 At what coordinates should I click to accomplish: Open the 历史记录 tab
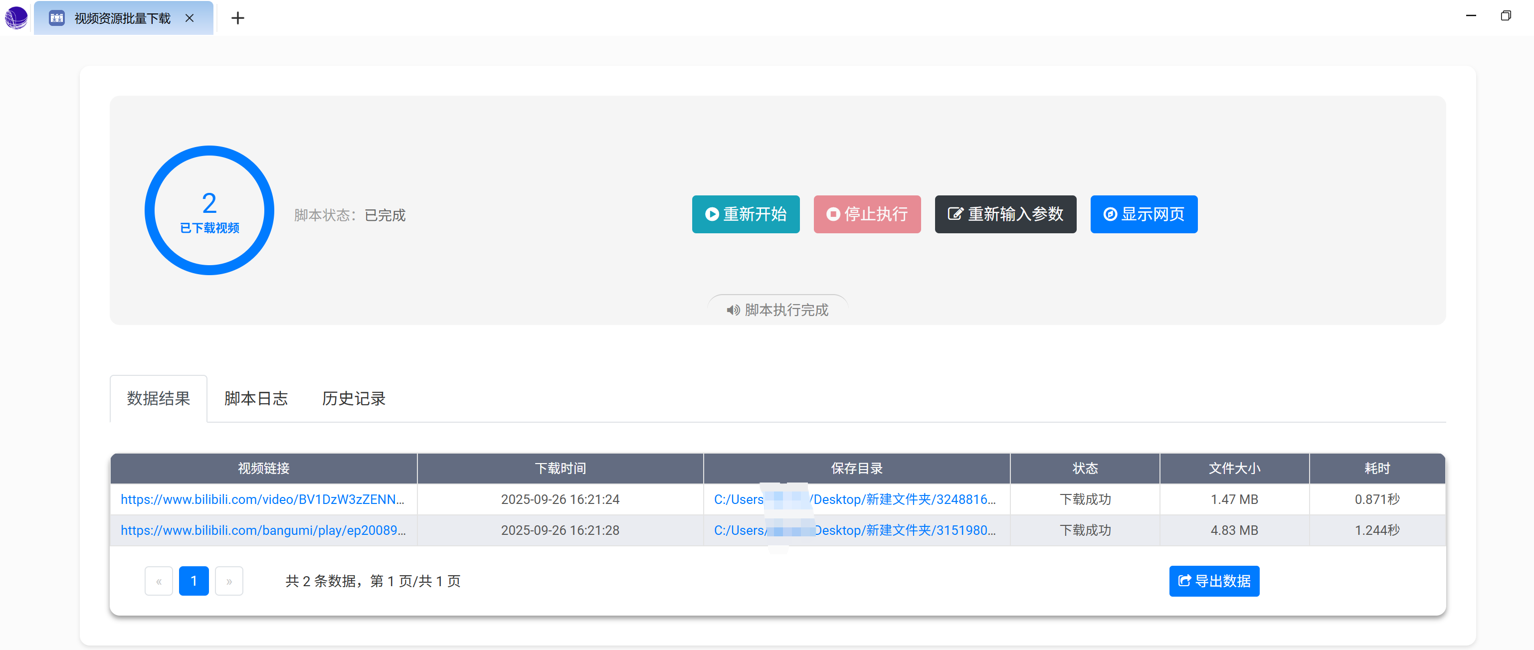coord(354,398)
